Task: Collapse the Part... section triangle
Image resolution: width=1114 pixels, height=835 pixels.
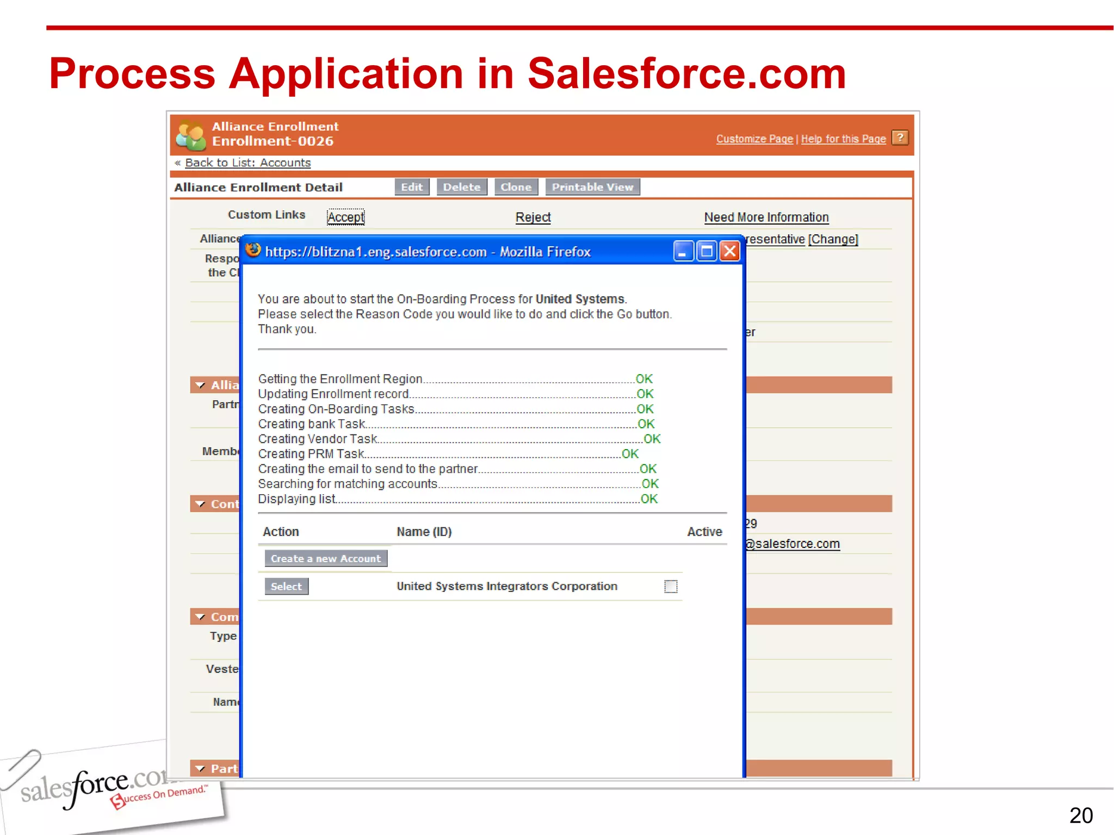Action: pos(200,769)
